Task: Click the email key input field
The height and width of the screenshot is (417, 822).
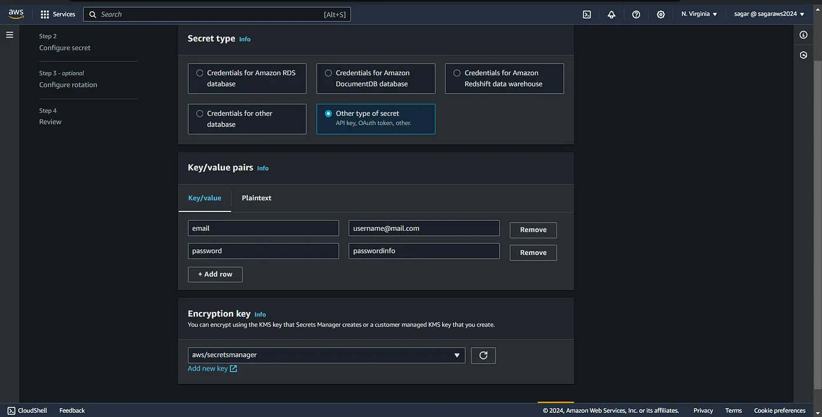Action: 263,228
